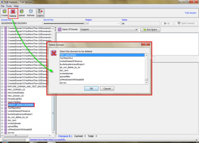The height and width of the screenshot is (143, 199).
Task: Open the File menu
Action: click(x=3, y=6)
